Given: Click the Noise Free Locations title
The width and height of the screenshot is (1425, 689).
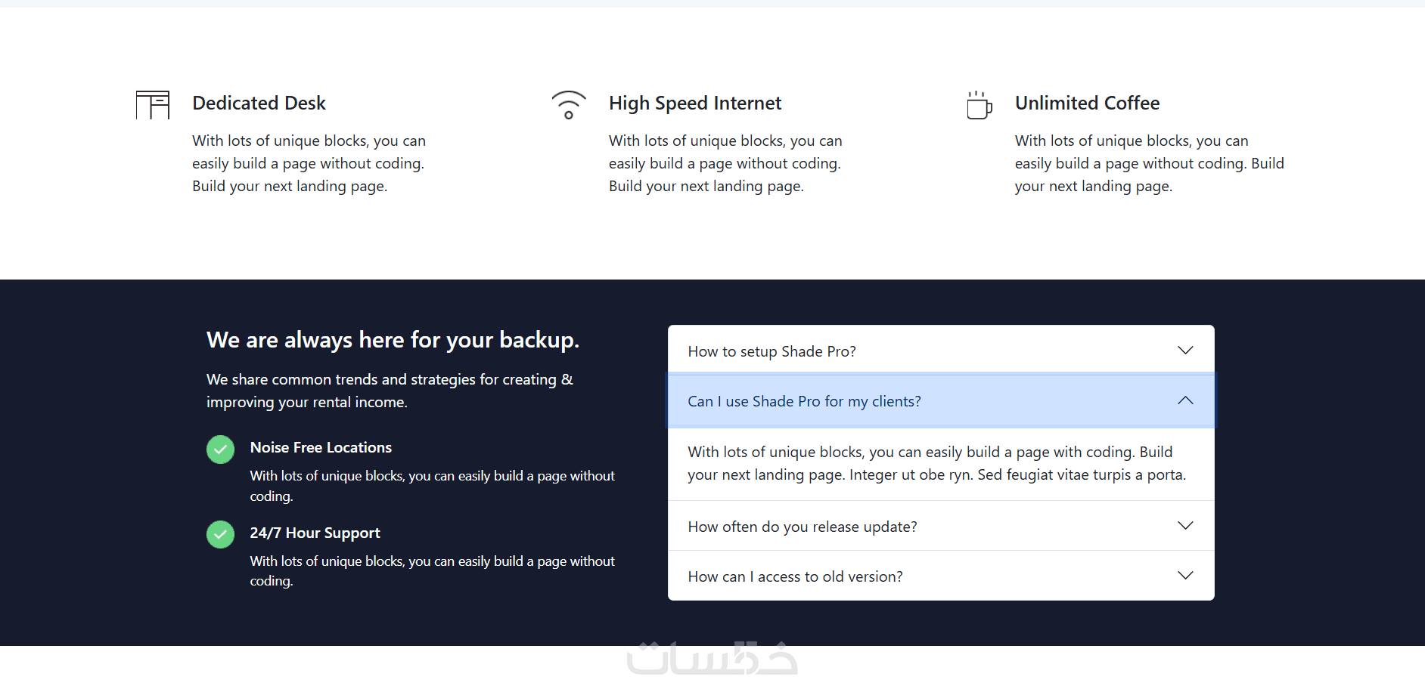Looking at the screenshot, I should (x=321, y=447).
